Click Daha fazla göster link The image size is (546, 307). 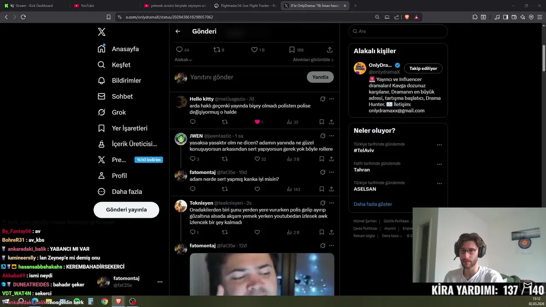pyautogui.click(x=373, y=204)
